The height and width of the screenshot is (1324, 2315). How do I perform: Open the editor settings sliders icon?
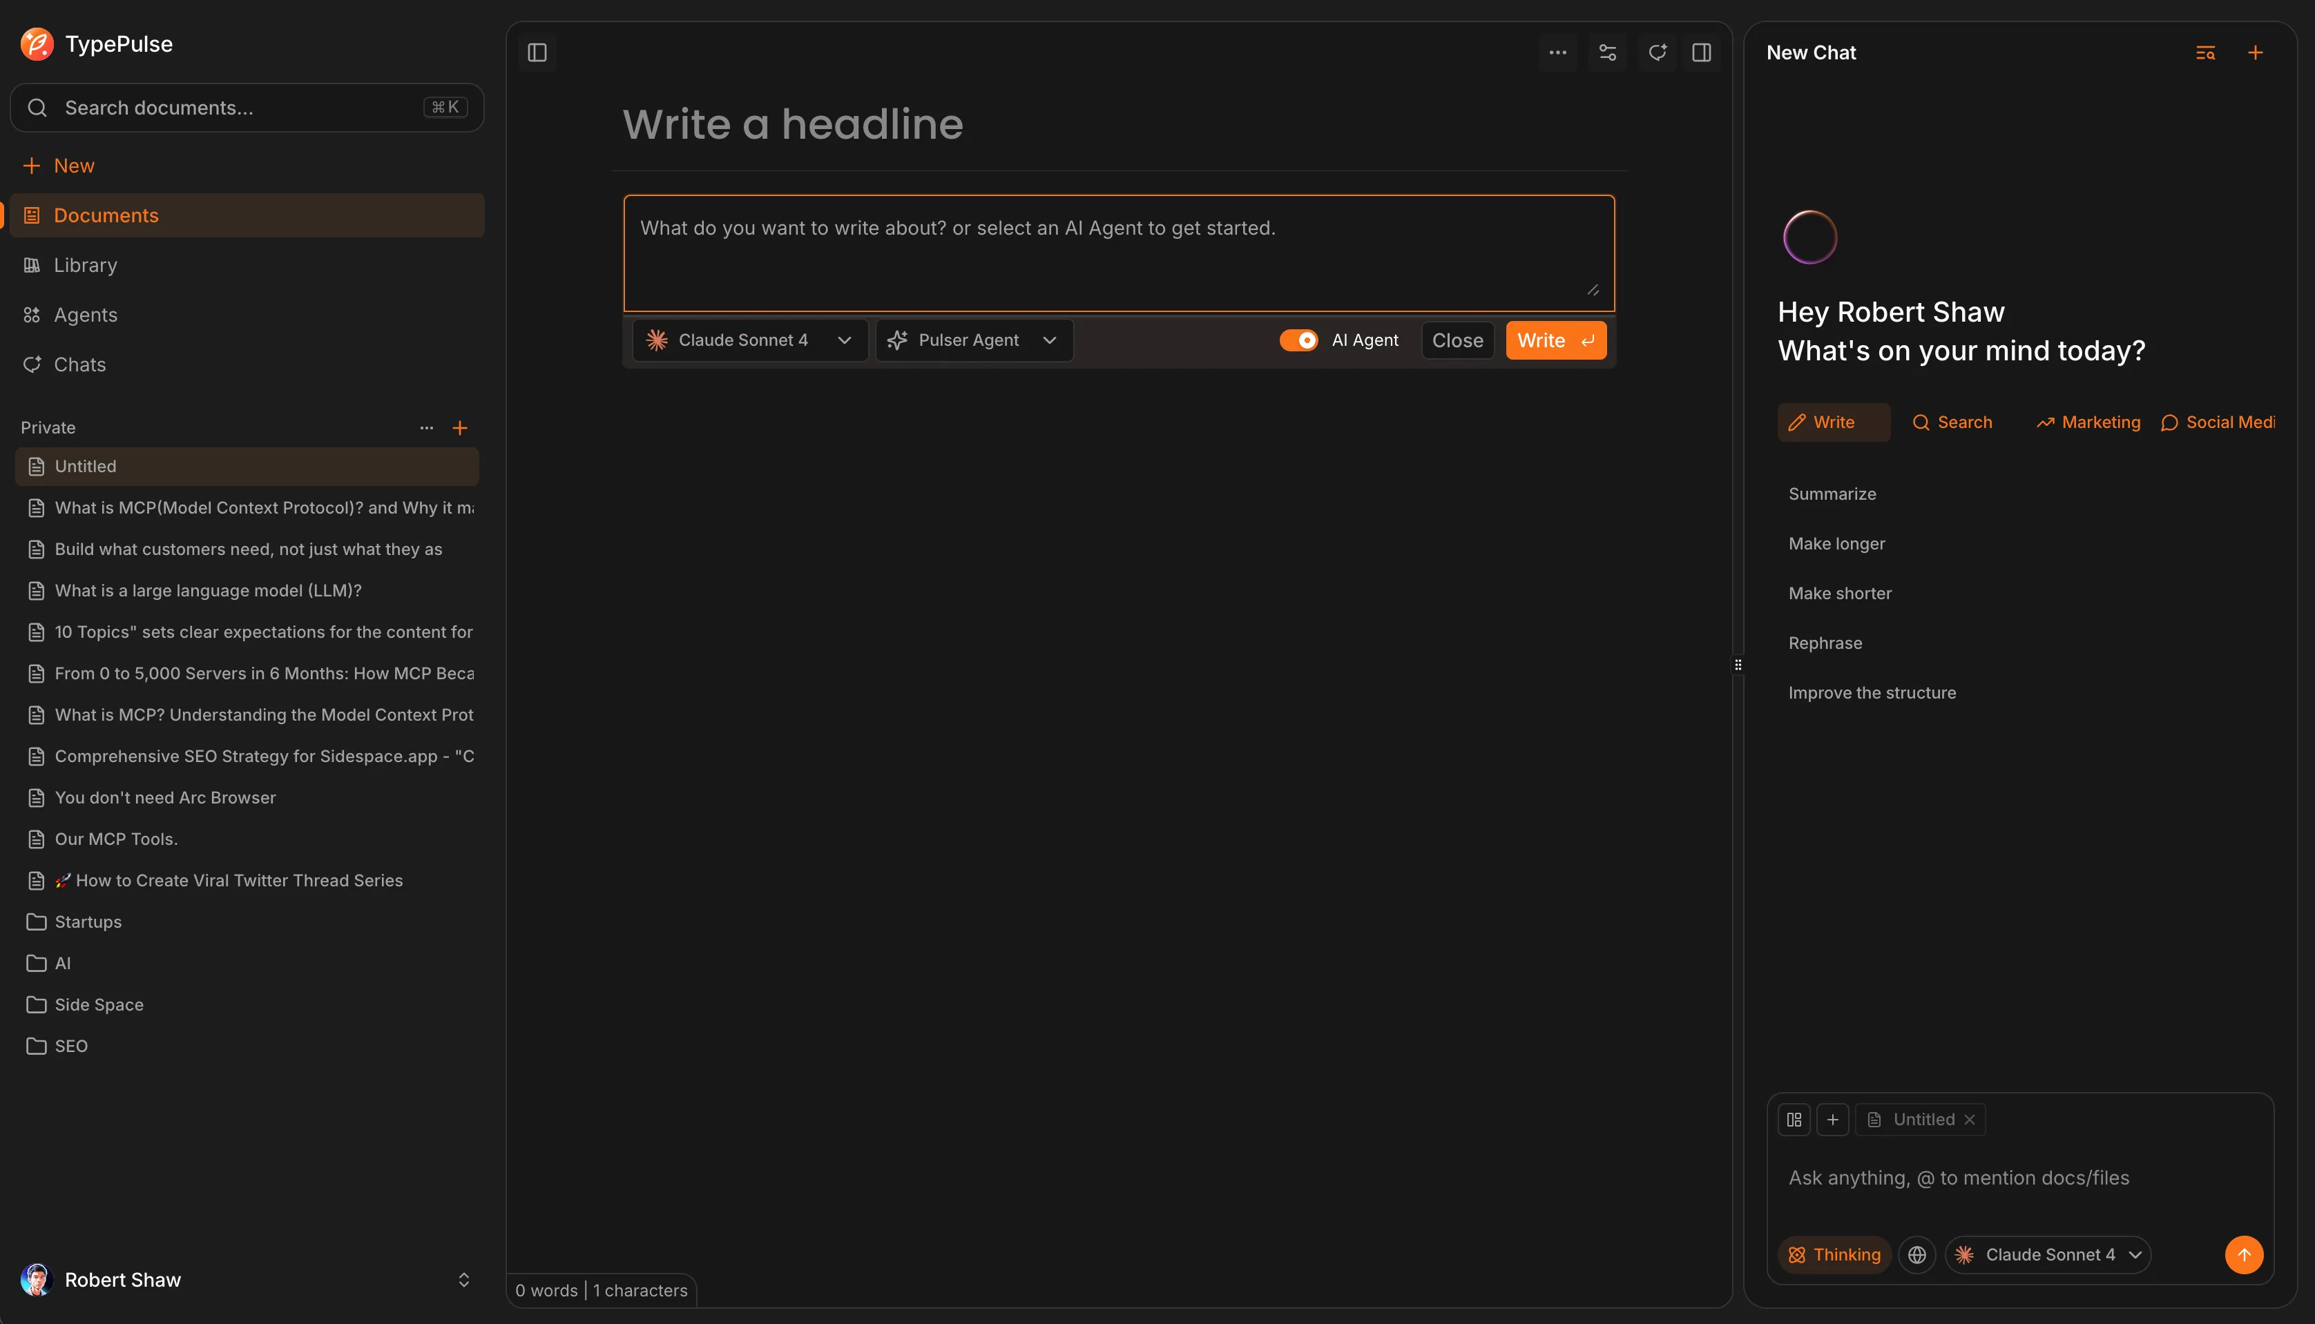click(1607, 52)
